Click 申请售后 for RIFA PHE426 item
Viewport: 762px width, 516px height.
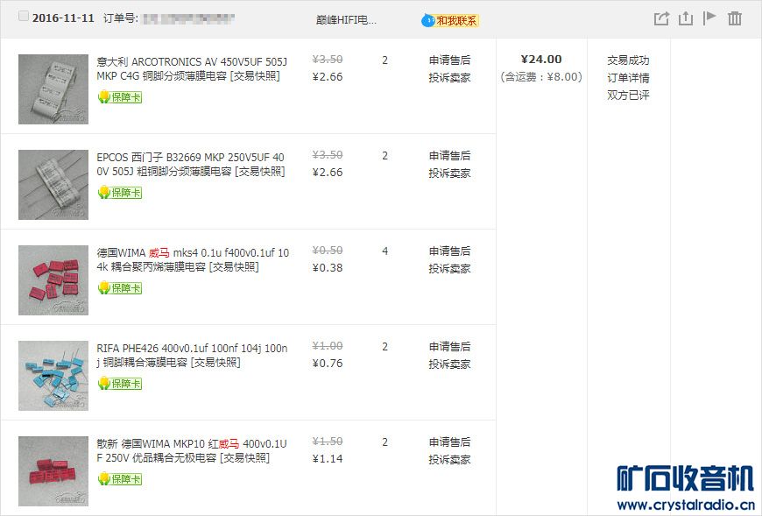pos(449,346)
